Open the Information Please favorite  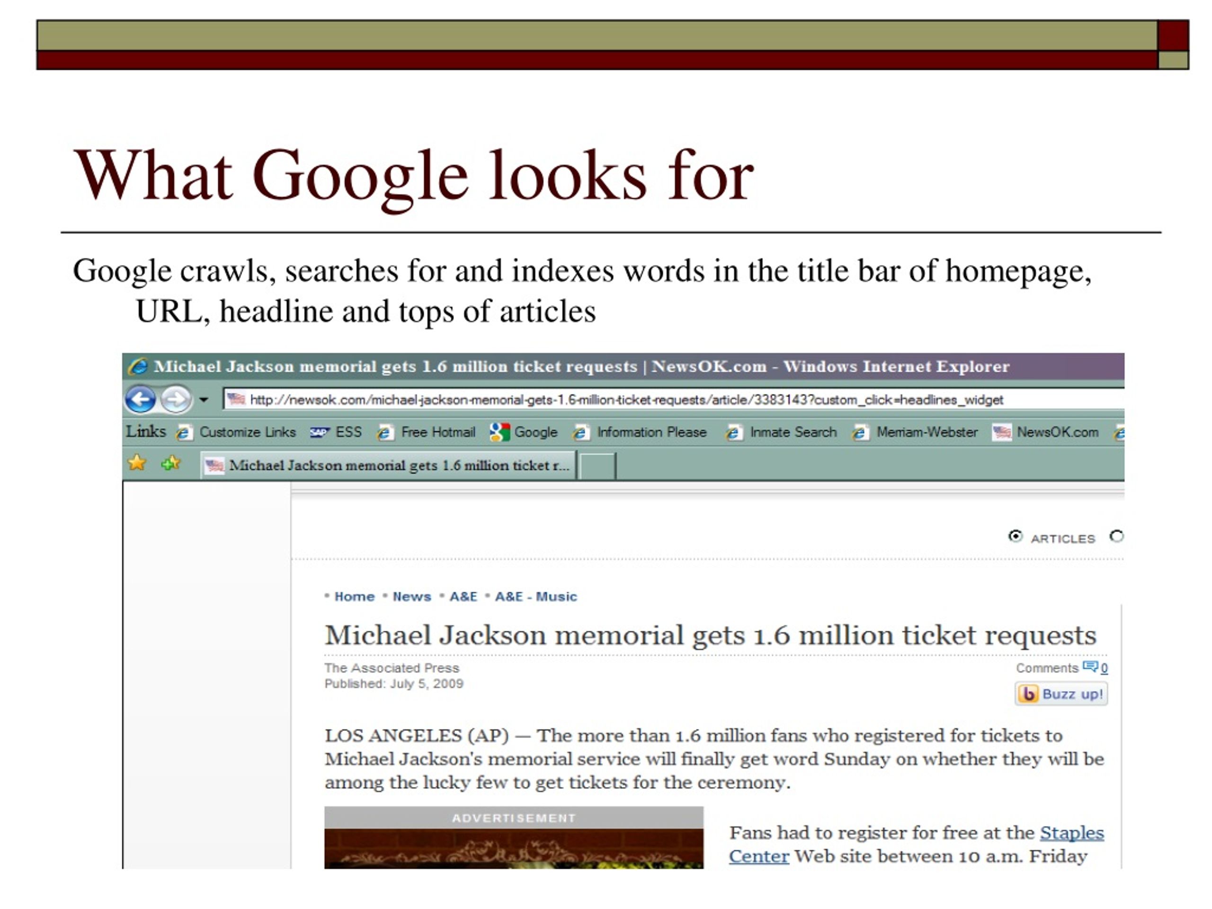click(651, 432)
